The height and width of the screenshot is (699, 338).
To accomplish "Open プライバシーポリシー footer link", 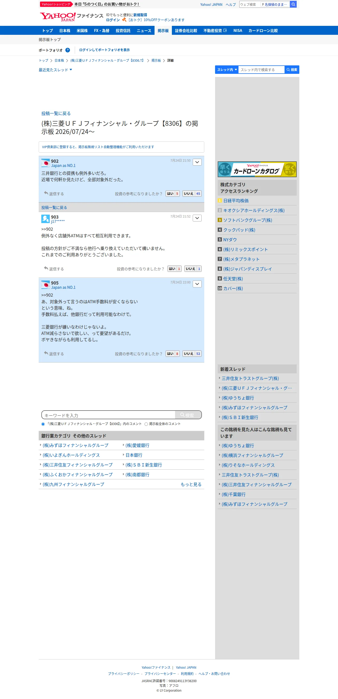I will [123, 674].
